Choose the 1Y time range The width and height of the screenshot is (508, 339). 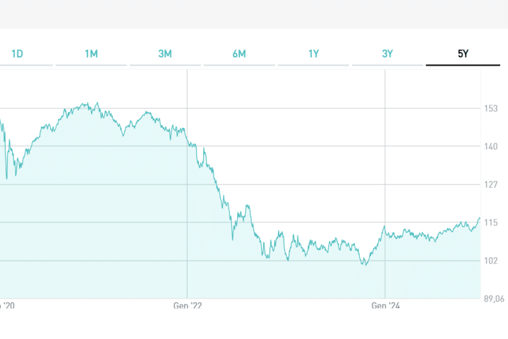click(313, 54)
